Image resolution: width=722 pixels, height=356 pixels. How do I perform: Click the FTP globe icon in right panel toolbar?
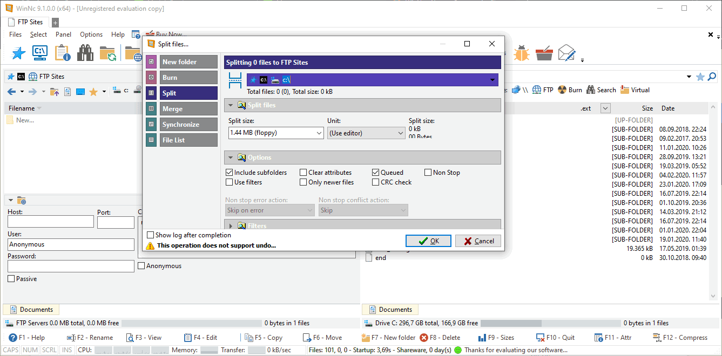tap(543, 90)
